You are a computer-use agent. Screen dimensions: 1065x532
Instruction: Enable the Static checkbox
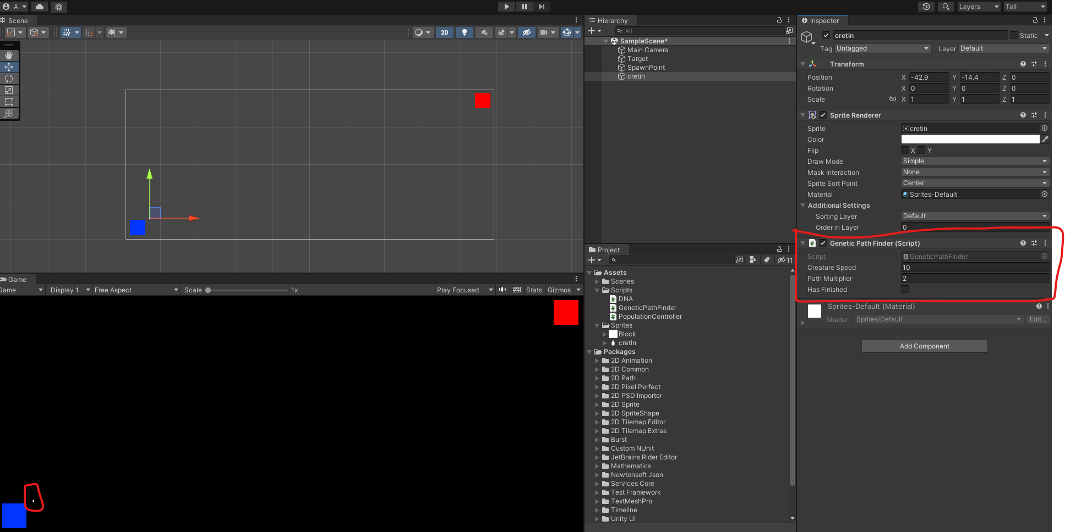coord(1014,36)
